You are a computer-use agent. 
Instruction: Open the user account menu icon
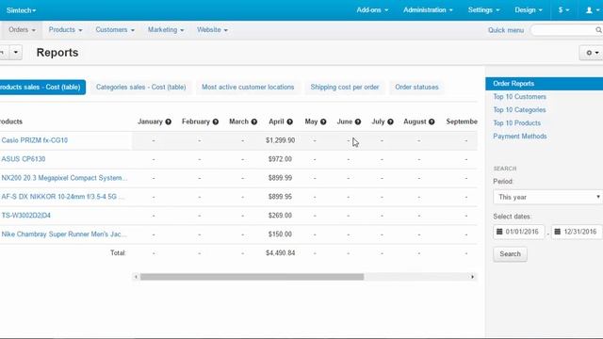[592, 10]
